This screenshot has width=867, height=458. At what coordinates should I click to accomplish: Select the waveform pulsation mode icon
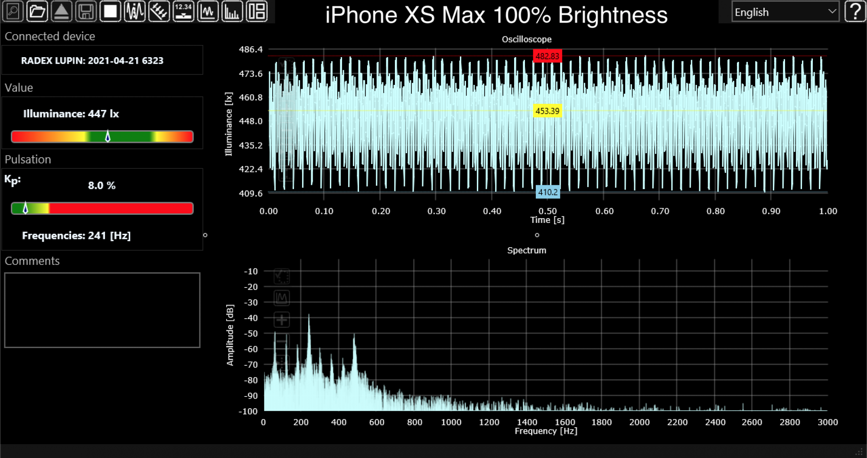[x=135, y=11]
